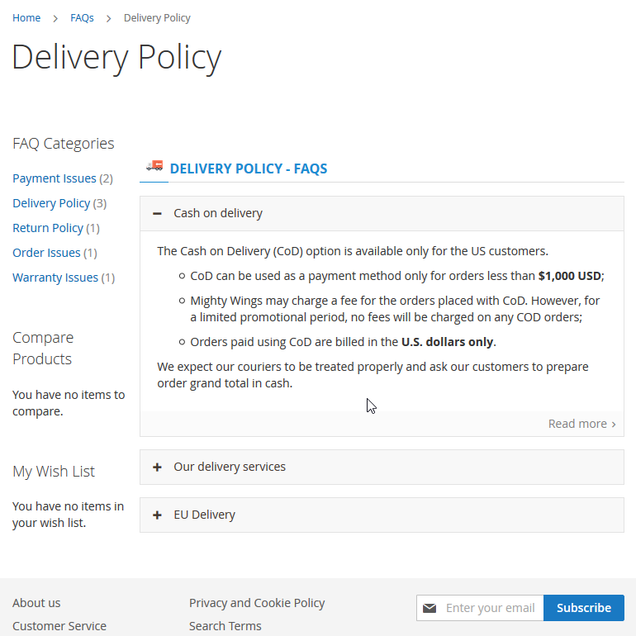Screen dimensions: 636x636
Task: Open the About us footer link
Action: pos(36,603)
